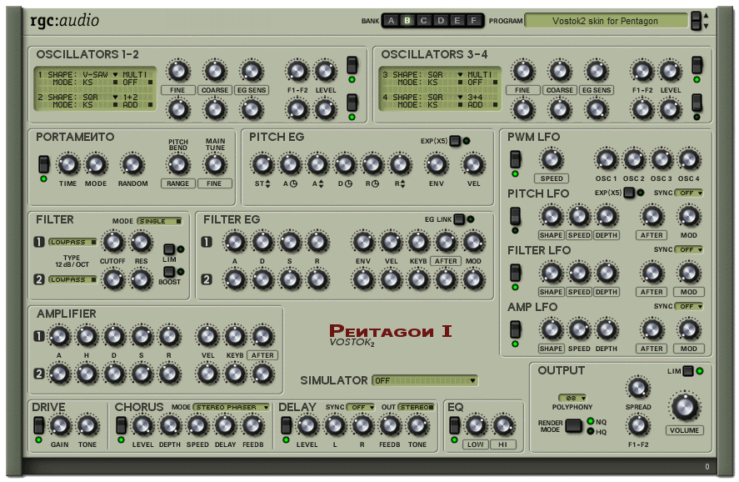Open oscillator 1 shape dropdown V-SAW
This screenshot has height=482, width=739.
pyautogui.click(x=100, y=74)
